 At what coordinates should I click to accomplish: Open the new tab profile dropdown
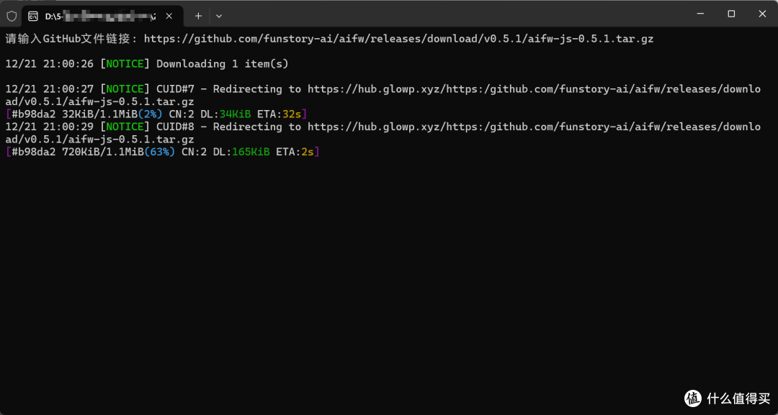click(219, 16)
